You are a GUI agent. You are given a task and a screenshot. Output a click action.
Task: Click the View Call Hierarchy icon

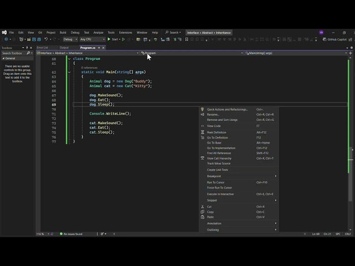coord(202,158)
